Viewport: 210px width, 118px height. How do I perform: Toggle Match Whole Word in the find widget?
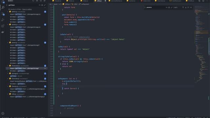click(x=169, y=8)
